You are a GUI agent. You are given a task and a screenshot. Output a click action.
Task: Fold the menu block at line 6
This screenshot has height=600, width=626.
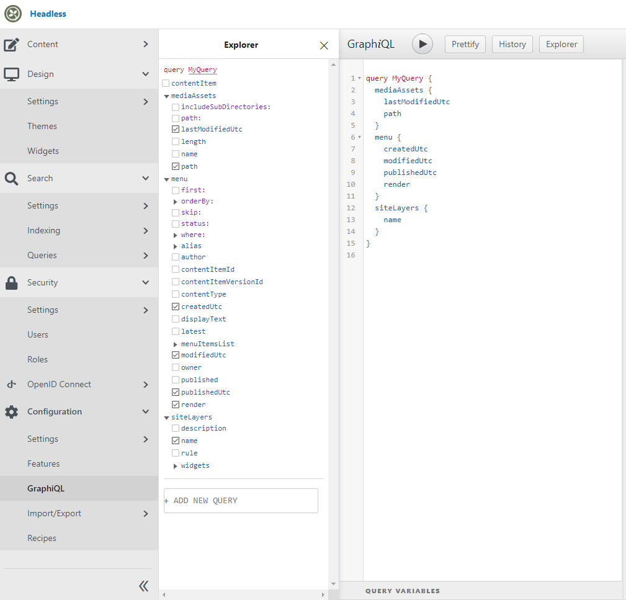click(359, 137)
